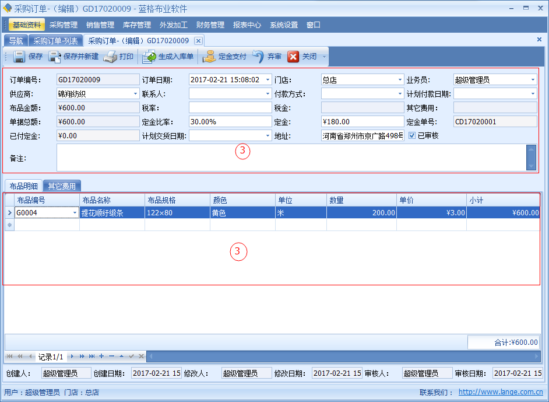Image resolution: width=549 pixels, height=402 pixels.
Task: Click the 保存 save icon in toolbar
Action: [19, 57]
